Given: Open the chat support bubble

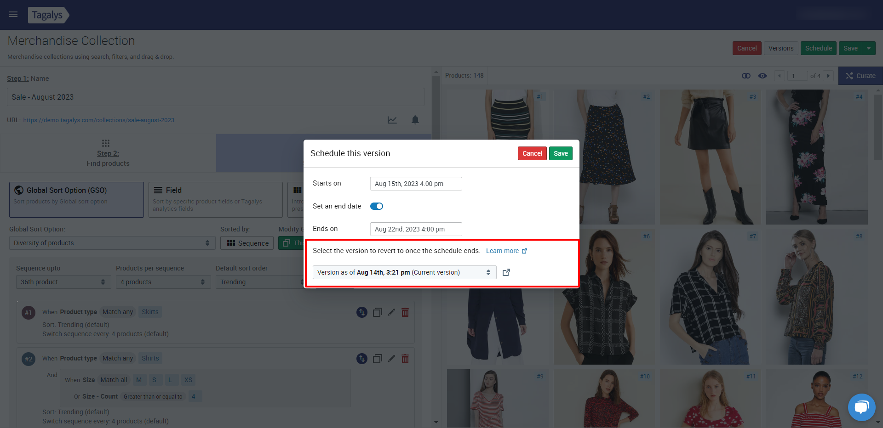Looking at the screenshot, I should (x=861, y=407).
